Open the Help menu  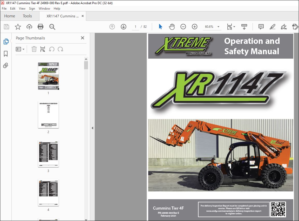[57, 9]
